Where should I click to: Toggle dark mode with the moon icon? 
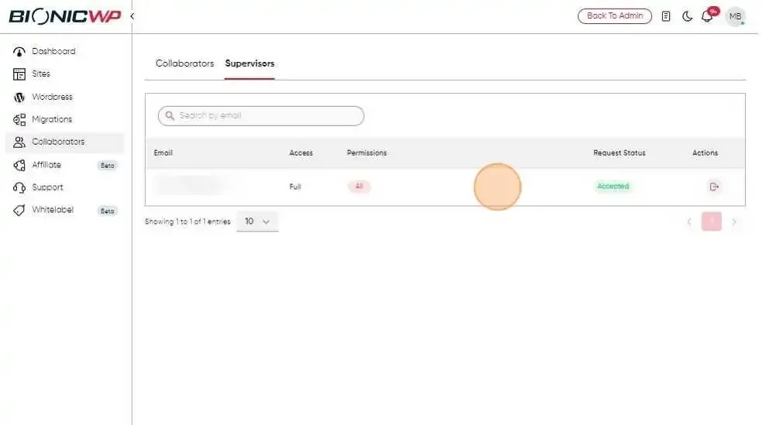point(687,16)
